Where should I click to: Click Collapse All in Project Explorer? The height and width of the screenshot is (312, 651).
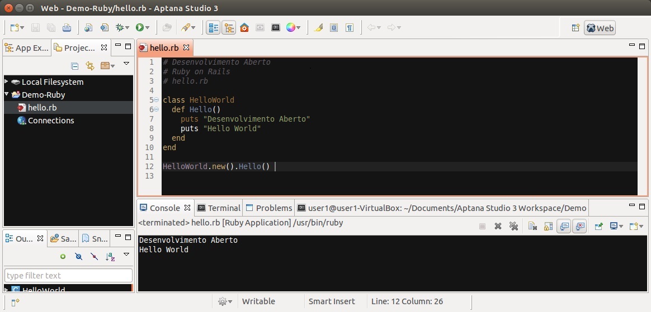[x=75, y=66]
